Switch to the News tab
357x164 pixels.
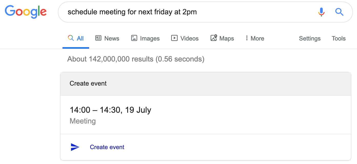tap(112, 38)
